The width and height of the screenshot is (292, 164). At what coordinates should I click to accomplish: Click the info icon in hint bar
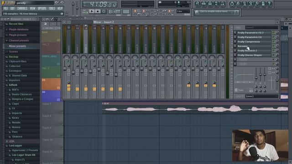coord(62,14)
